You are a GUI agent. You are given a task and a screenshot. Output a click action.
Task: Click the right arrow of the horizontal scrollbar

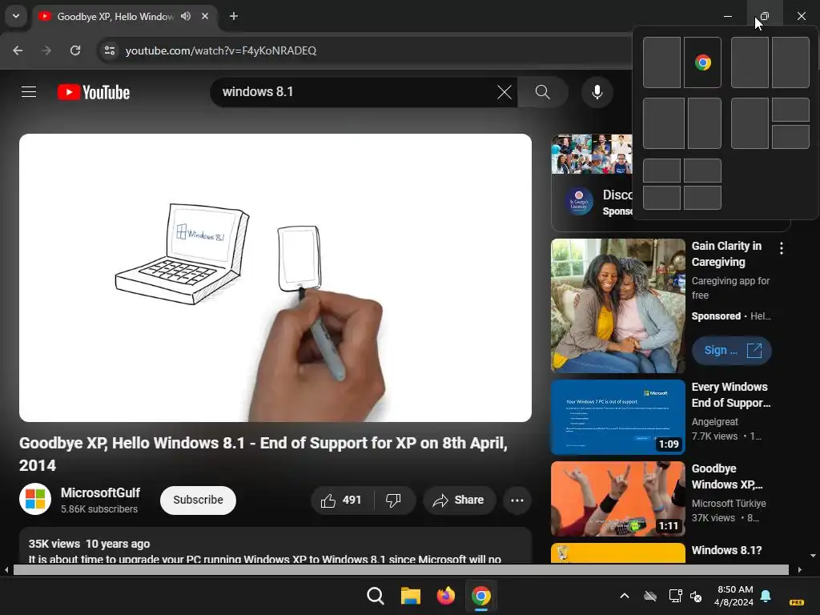[800, 569]
